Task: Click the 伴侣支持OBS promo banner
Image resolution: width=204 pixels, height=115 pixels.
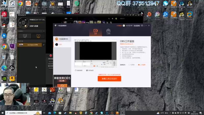Action: coord(62,81)
